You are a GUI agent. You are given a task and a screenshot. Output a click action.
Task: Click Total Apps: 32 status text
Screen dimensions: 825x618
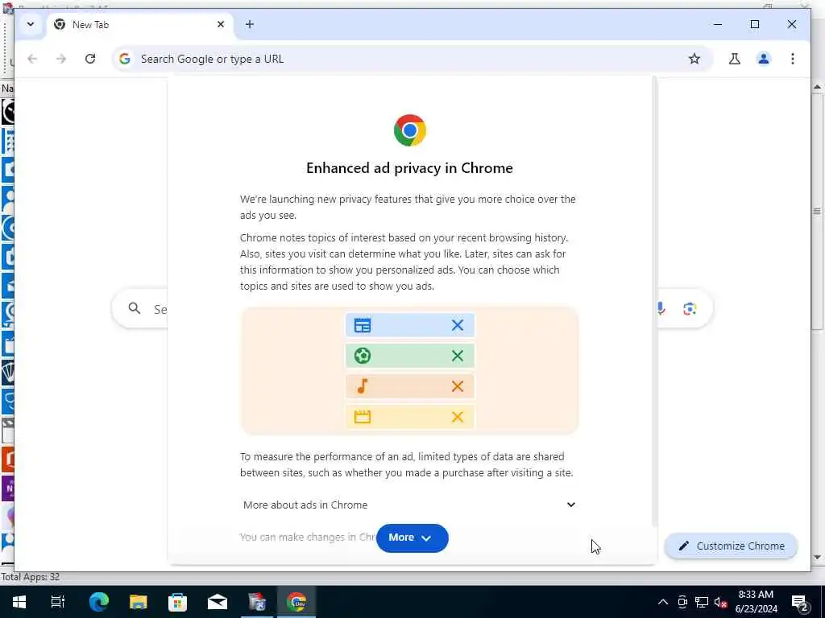tap(31, 577)
